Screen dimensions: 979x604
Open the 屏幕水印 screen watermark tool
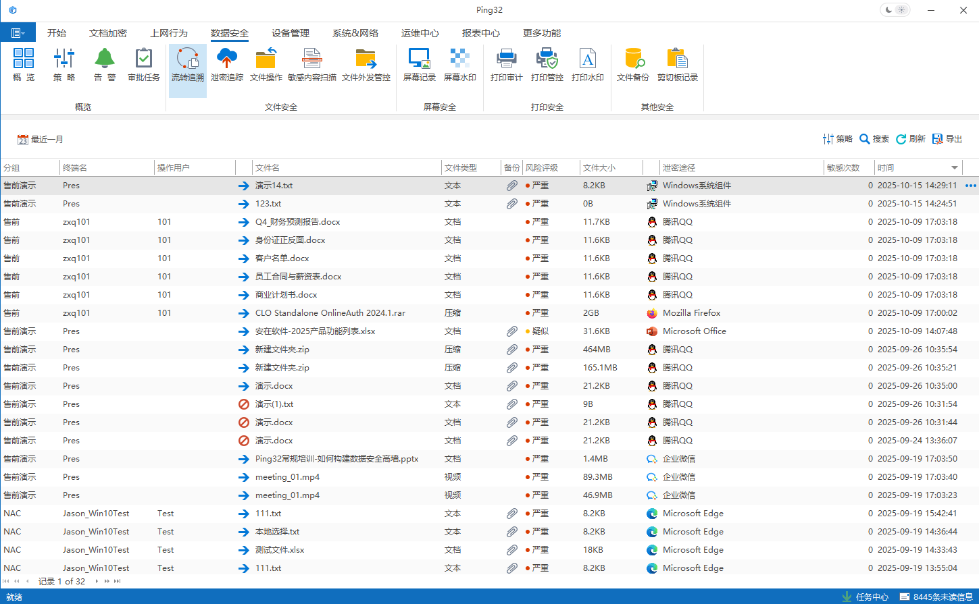(x=459, y=65)
